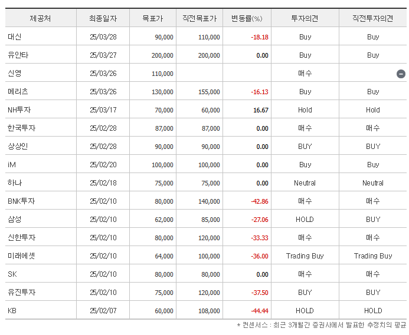Click the 직전목표가 column header

(199, 18)
